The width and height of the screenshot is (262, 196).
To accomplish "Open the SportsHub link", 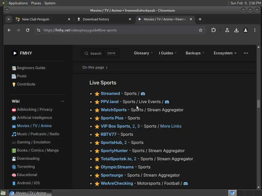I will click(111, 142).
